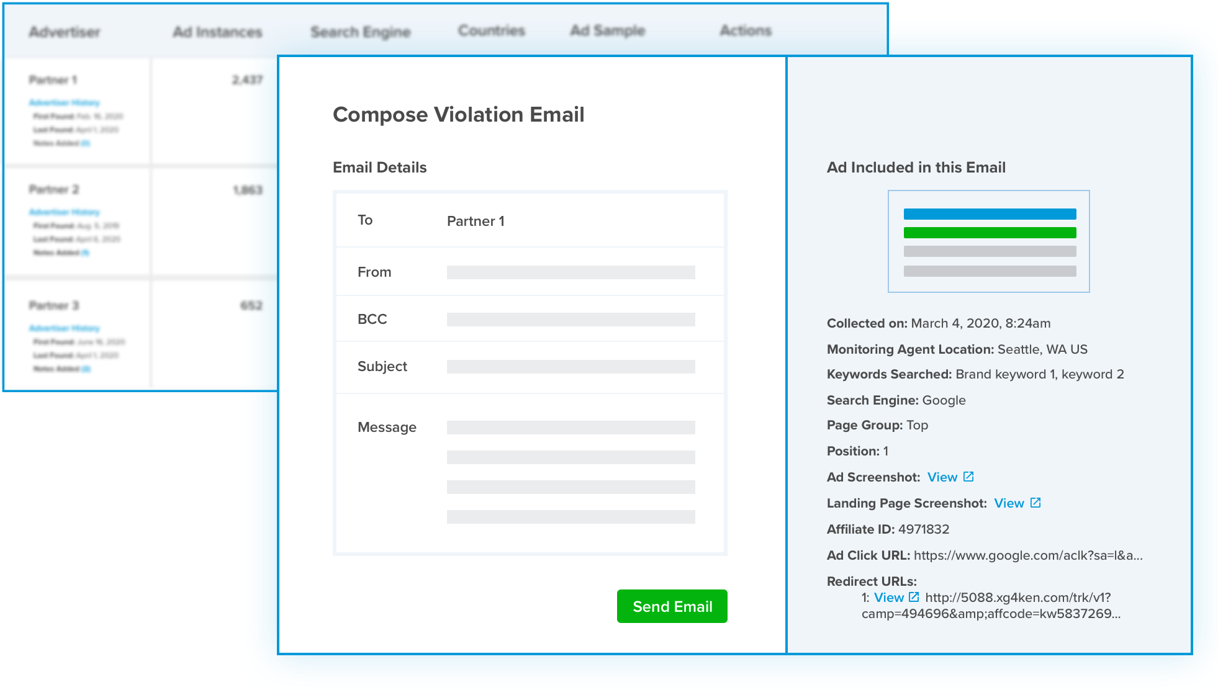This screenshot has width=1218, height=690.
Task: Click external link icon beside Ad Screenshot View
Action: [x=968, y=477]
